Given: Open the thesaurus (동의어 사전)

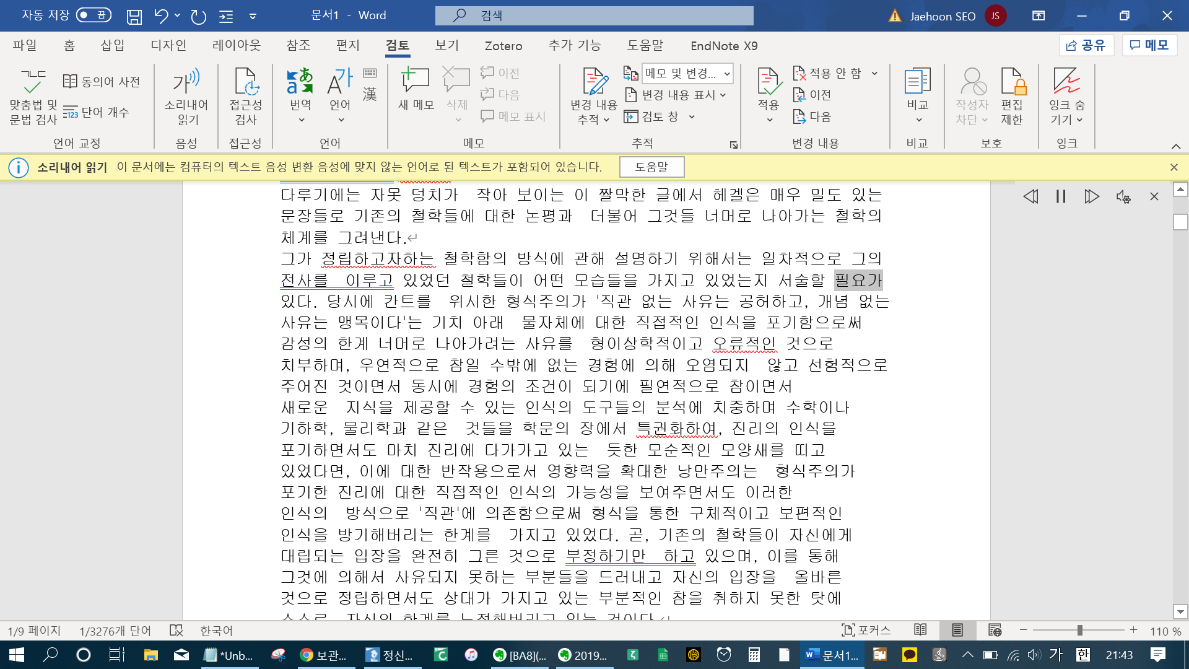Looking at the screenshot, I should coord(102,81).
